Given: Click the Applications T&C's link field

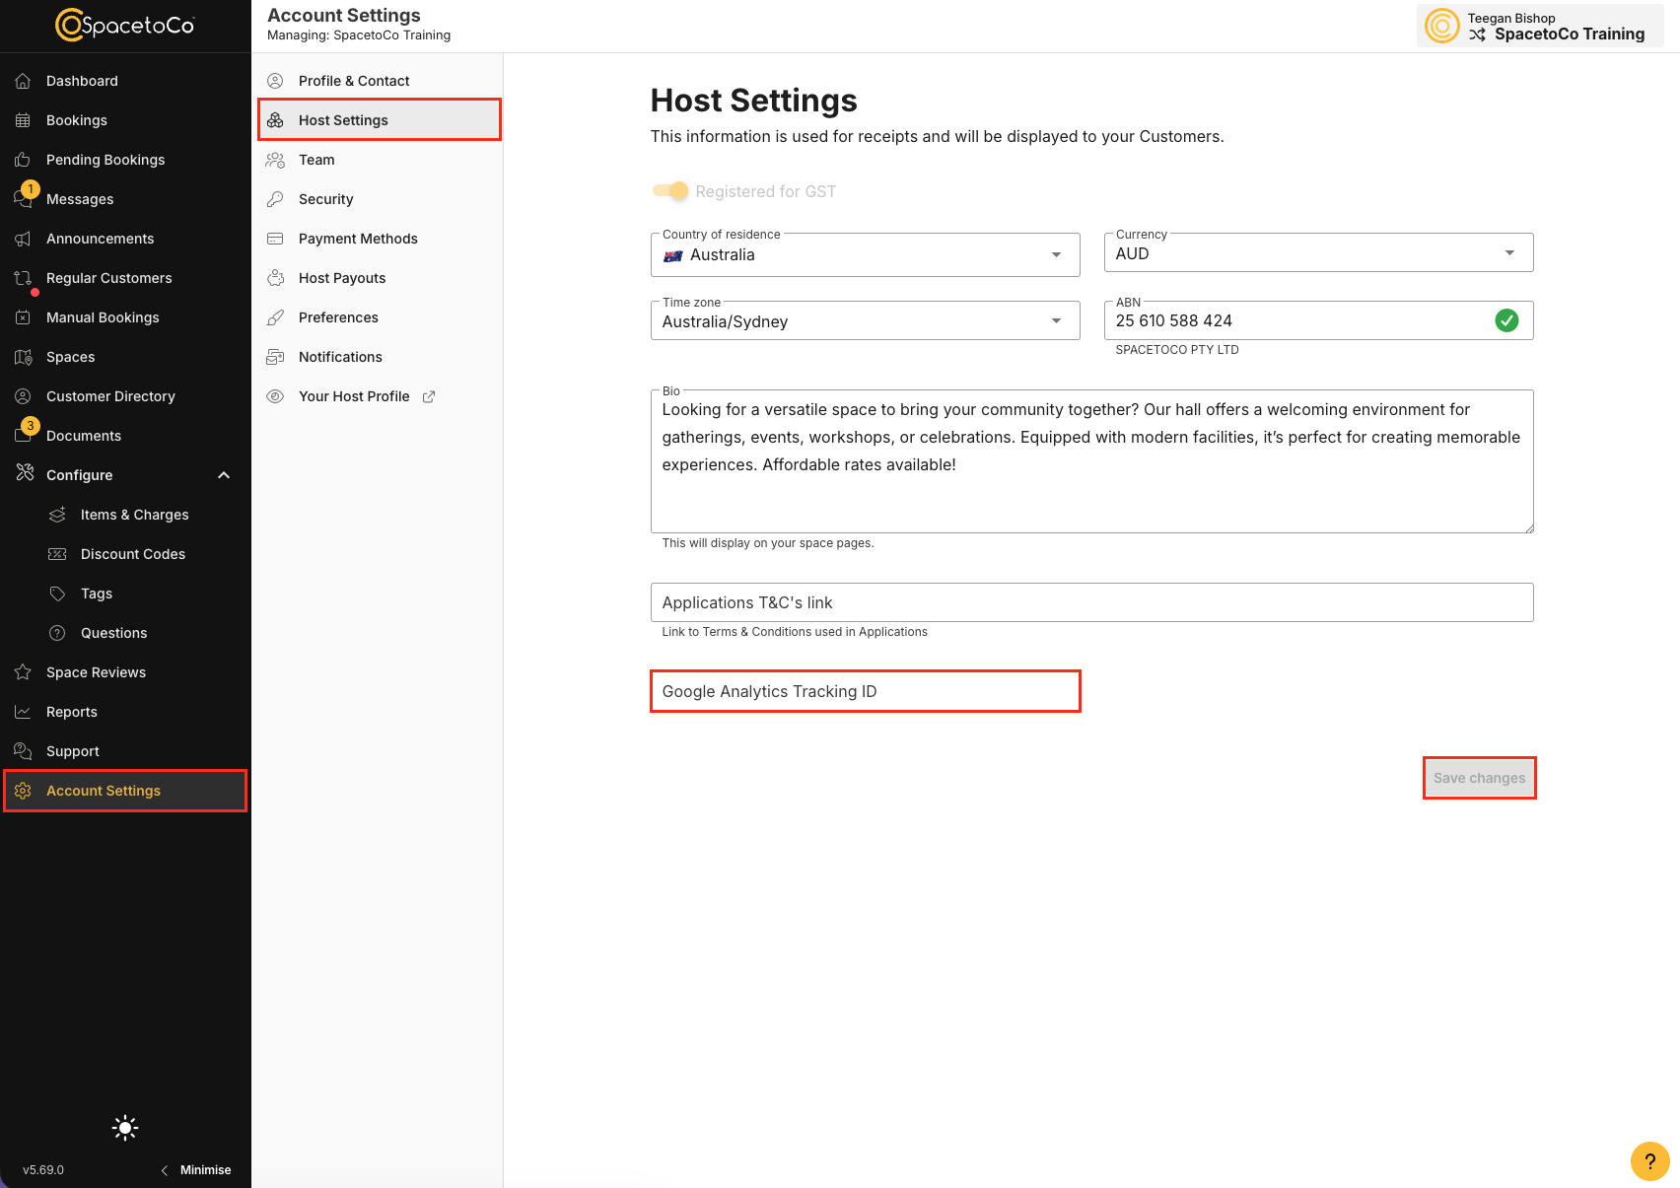Looking at the screenshot, I should point(1092,602).
